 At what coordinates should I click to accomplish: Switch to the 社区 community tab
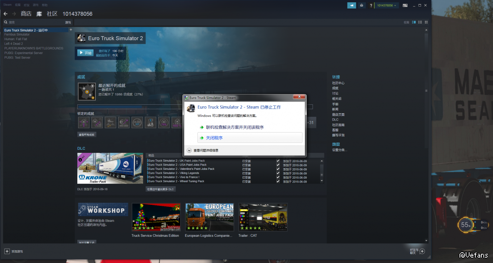(52, 14)
